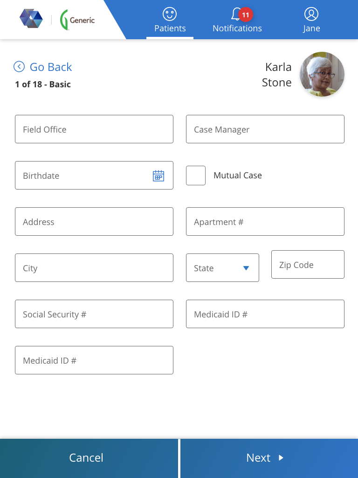Click the Generic brand logo
Viewport: 358px width, 478px height.
tap(77, 20)
